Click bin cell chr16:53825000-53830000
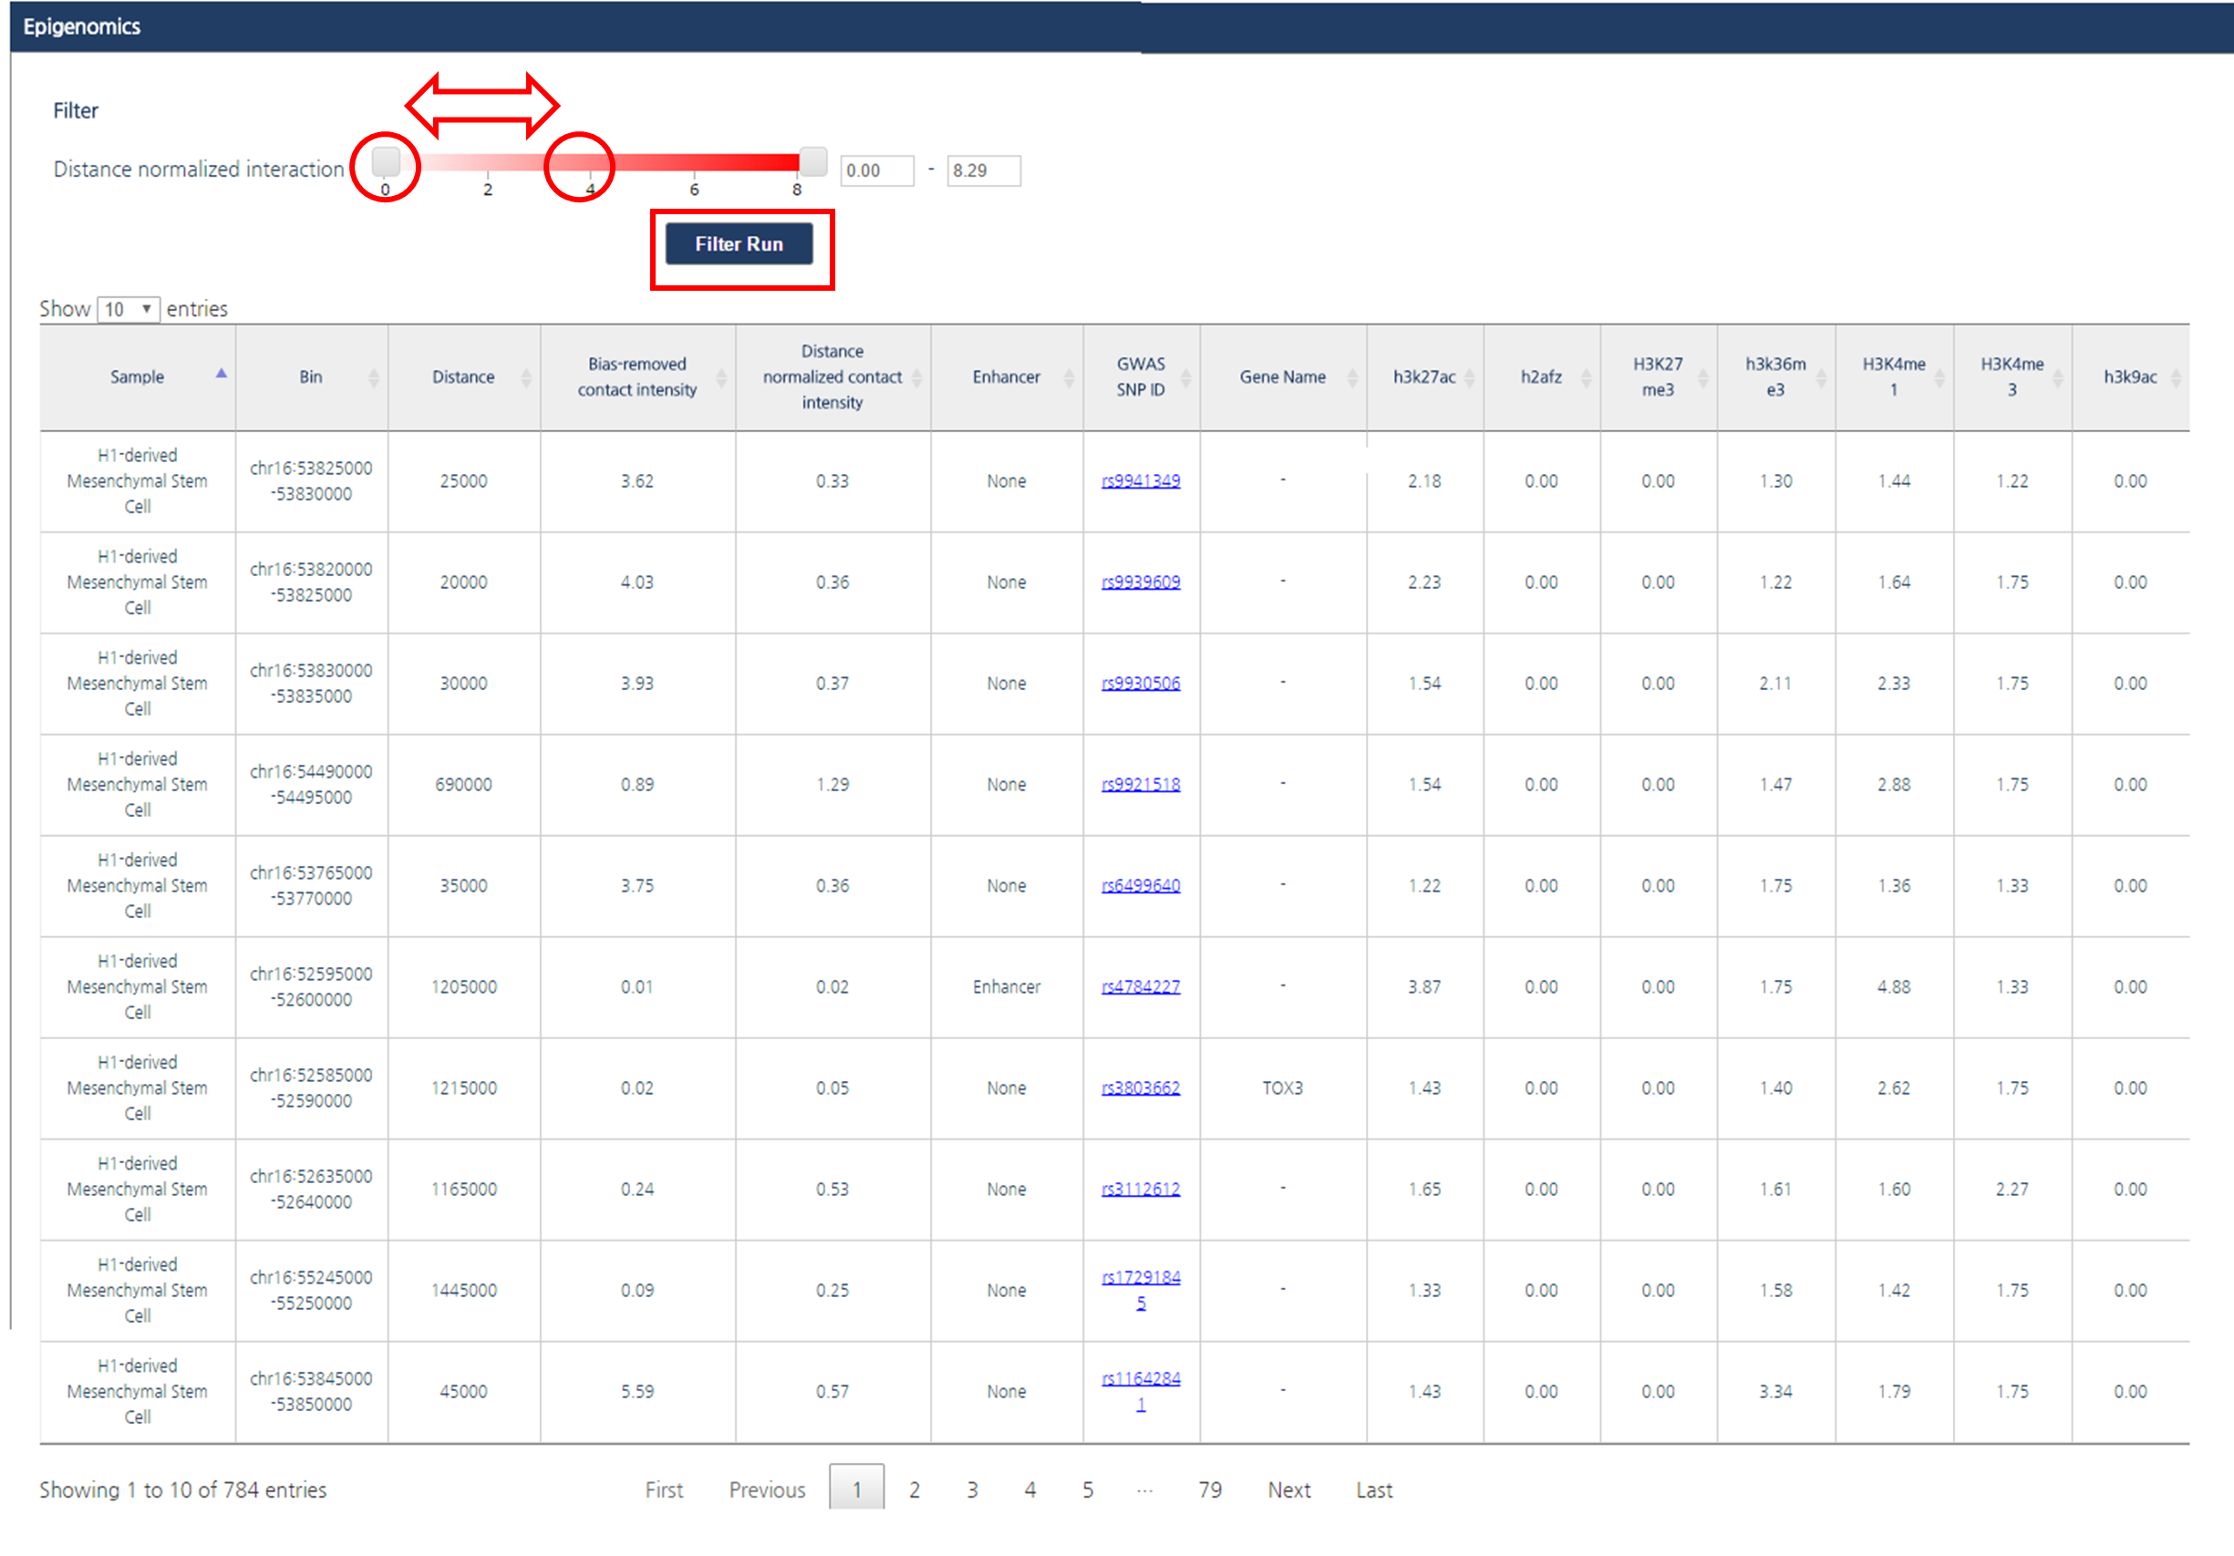The height and width of the screenshot is (1556, 2234). (311, 480)
